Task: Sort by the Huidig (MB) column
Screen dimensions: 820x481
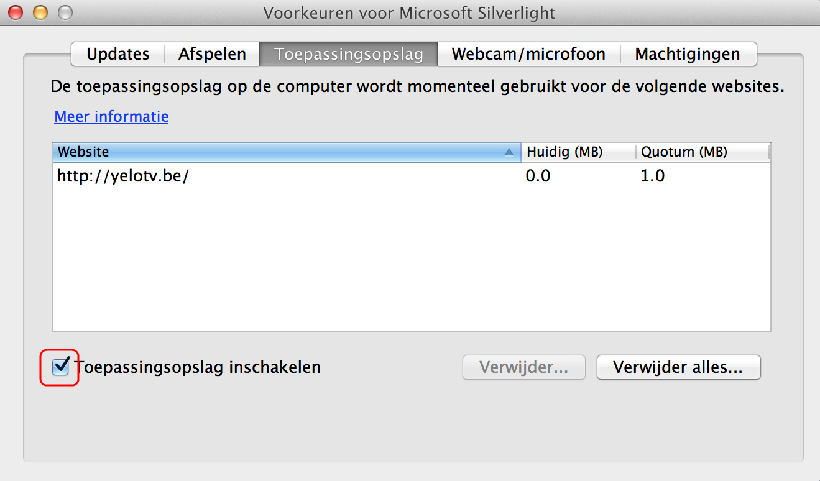Action: [578, 152]
